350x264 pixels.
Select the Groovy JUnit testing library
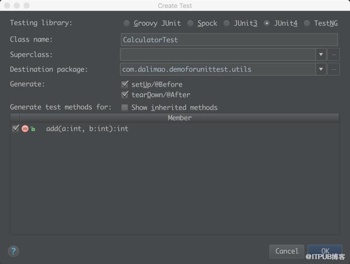(126, 23)
